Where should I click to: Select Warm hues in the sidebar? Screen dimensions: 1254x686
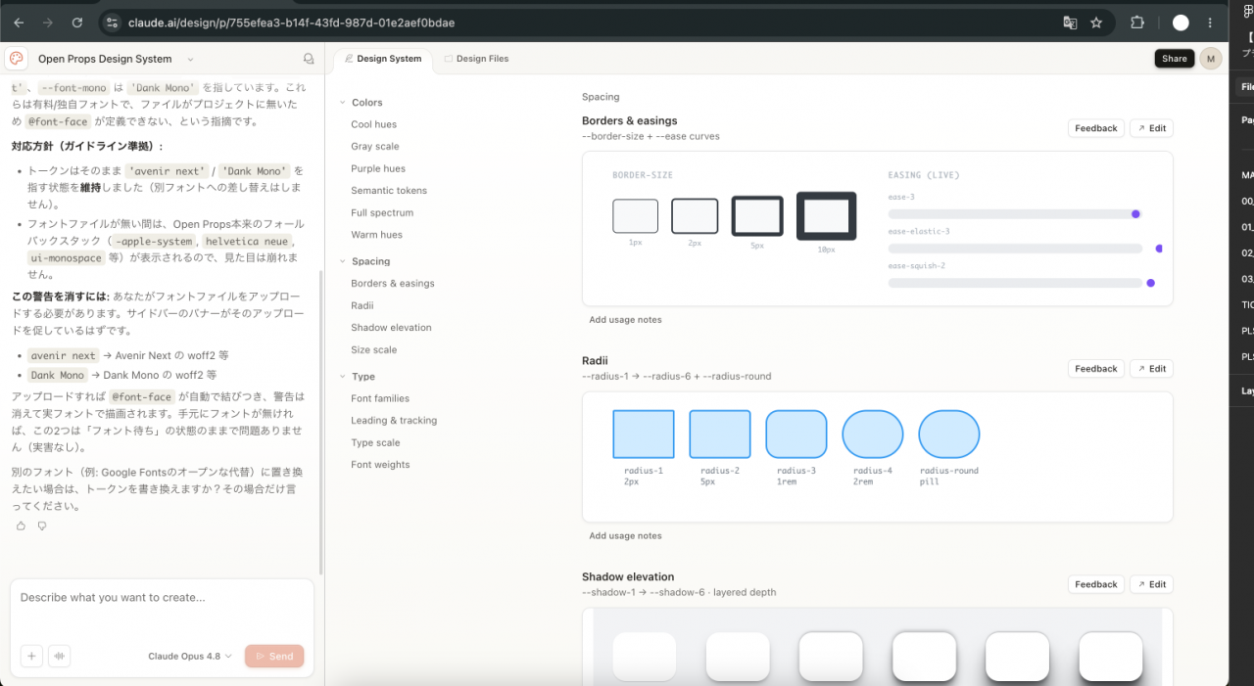(x=376, y=235)
